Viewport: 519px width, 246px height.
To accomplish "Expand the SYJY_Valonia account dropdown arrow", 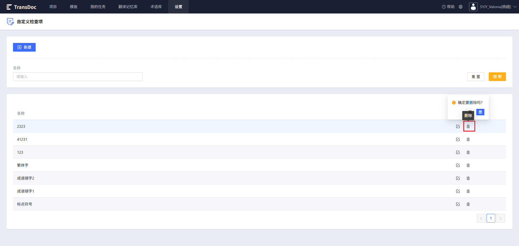I will click(x=515, y=7).
